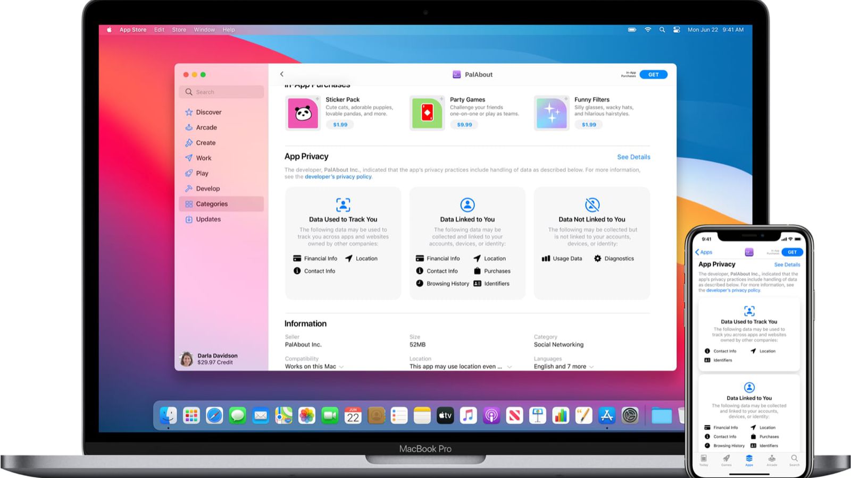
Task: Click the App Store icon in the Dock
Action: (607, 415)
